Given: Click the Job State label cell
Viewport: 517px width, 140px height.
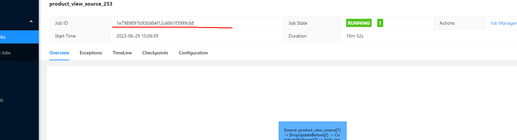Looking at the screenshot, I should click(x=312, y=23).
